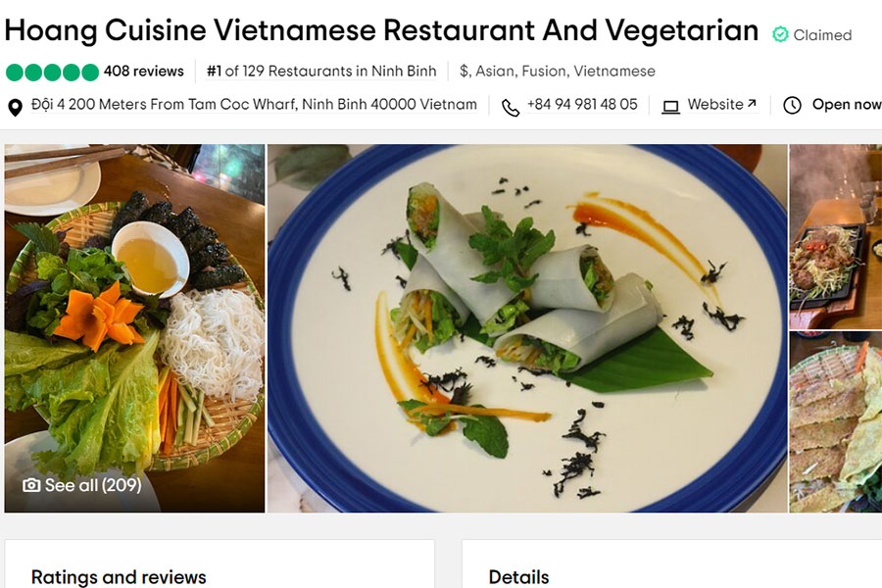View the sizzling grilled dish photo
Image resolution: width=882 pixels, height=588 pixels.
pyautogui.click(x=836, y=237)
